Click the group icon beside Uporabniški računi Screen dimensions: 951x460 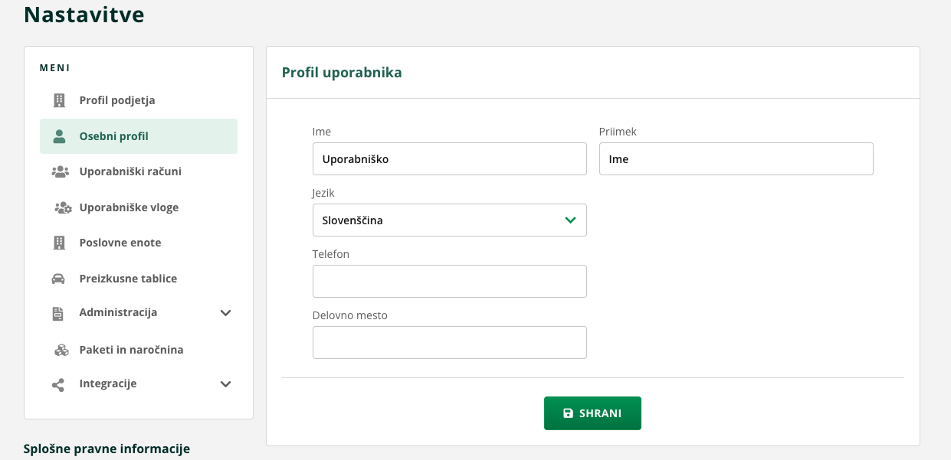pyautogui.click(x=60, y=171)
